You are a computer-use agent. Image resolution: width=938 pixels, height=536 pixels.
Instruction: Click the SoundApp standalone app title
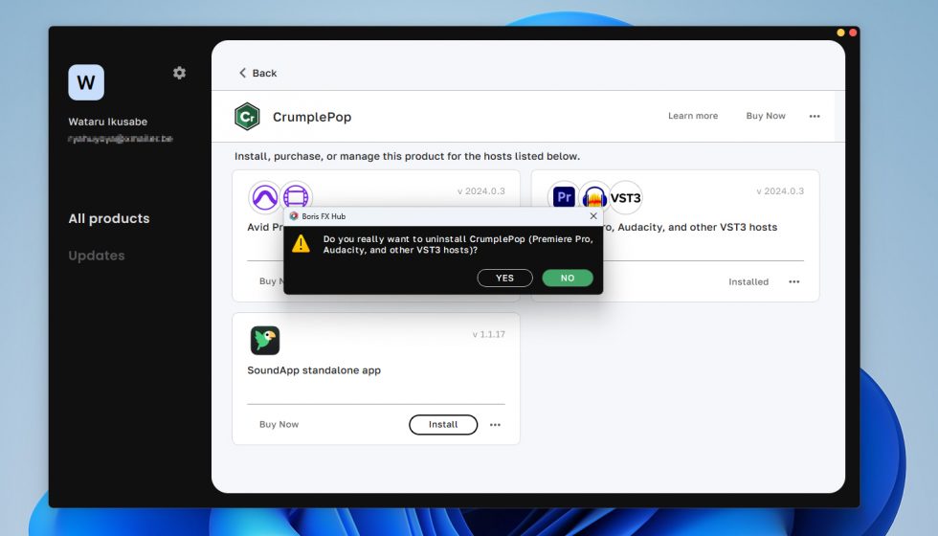314,370
